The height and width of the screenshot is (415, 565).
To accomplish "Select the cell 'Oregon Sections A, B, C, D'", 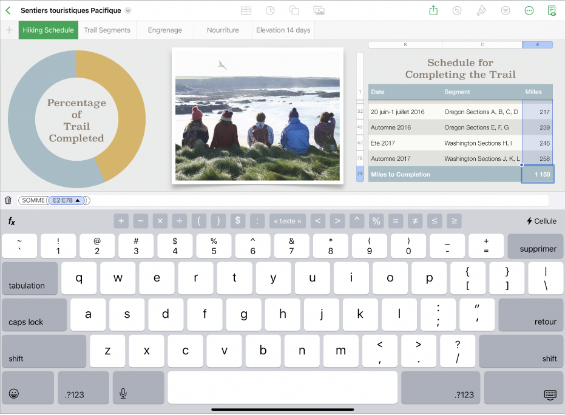I will click(x=481, y=112).
